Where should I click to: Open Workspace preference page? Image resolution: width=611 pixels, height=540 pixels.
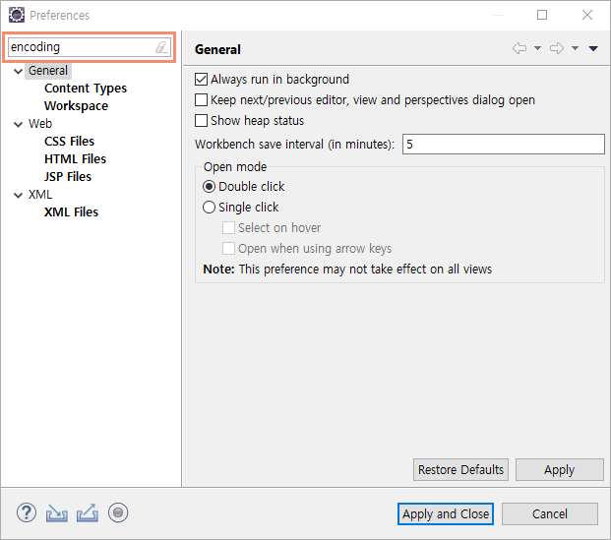(76, 106)
